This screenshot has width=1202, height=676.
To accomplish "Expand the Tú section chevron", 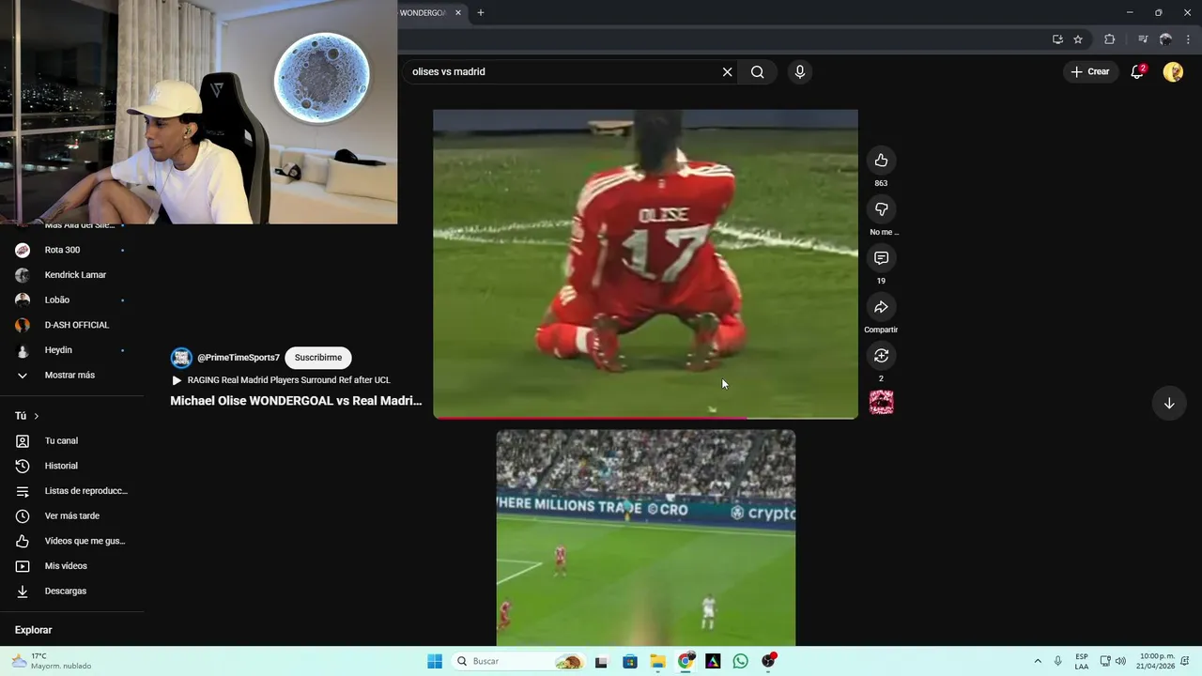I will tap(37, 416).
